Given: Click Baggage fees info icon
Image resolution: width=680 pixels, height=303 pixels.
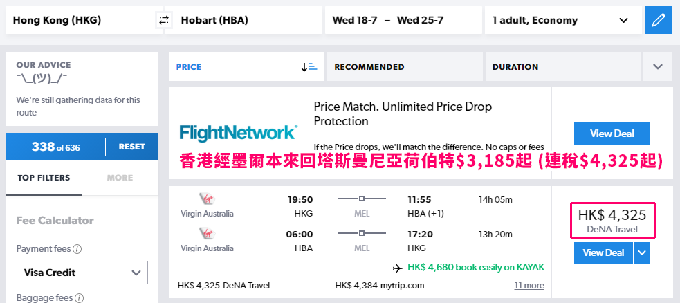Looking at the screenshot, I should click(79, 298).
